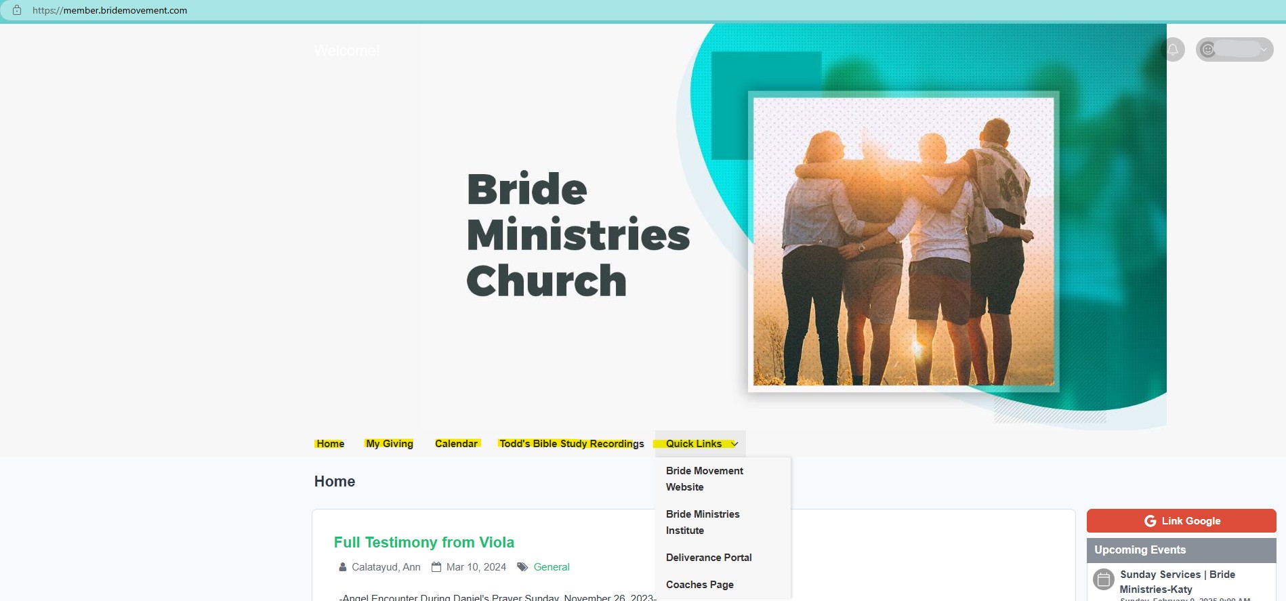Click the Bride Ministries Church heading
Image resolution: width=1286 pixels, height=601 pixels.
coord(578,235)
